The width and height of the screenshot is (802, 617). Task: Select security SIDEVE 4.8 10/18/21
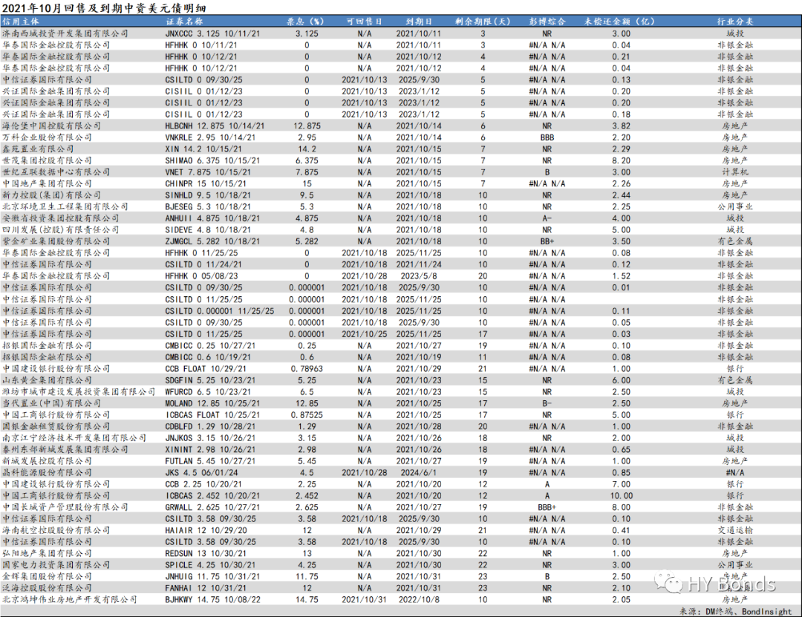[x=208, y=229]
